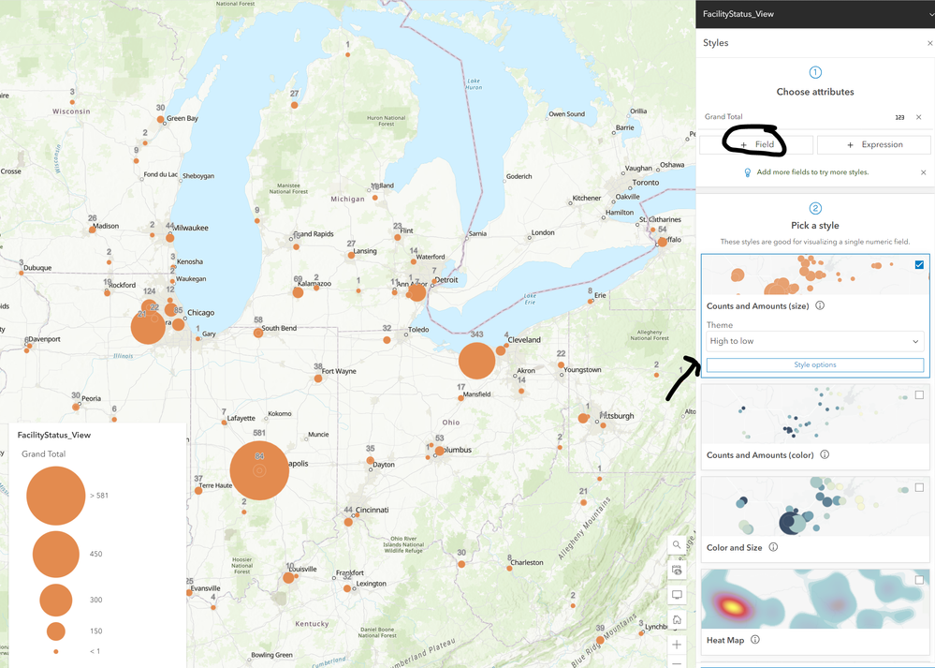Close the Styles panel
This screenshot has height=668, width=935.
[x=929, y=43]
